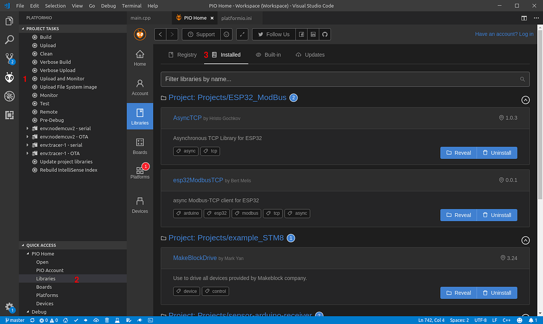Click PlatformIO Upload arrow in status bar
The width and height of the screenshot is (543, 324).
coord(86,320)
